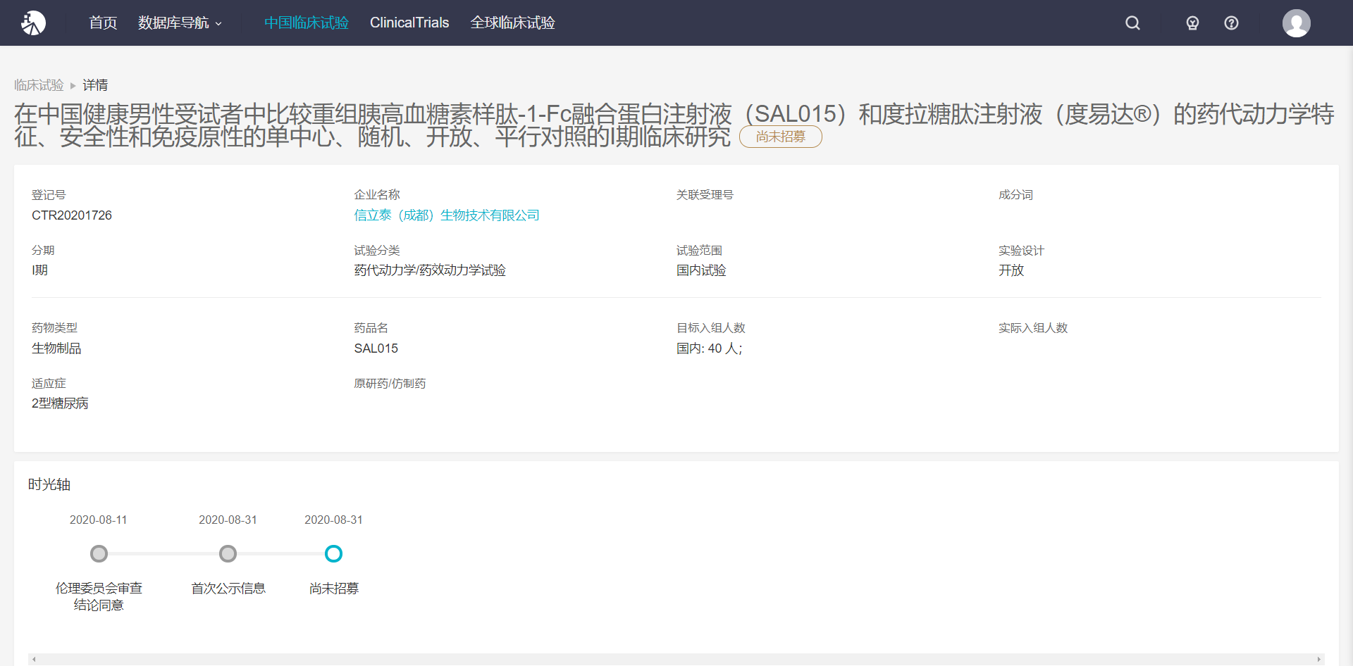Click the 药代动力学/药效动力学试验 classification value
The image size is (1353, 666).
tap(430, 270)
